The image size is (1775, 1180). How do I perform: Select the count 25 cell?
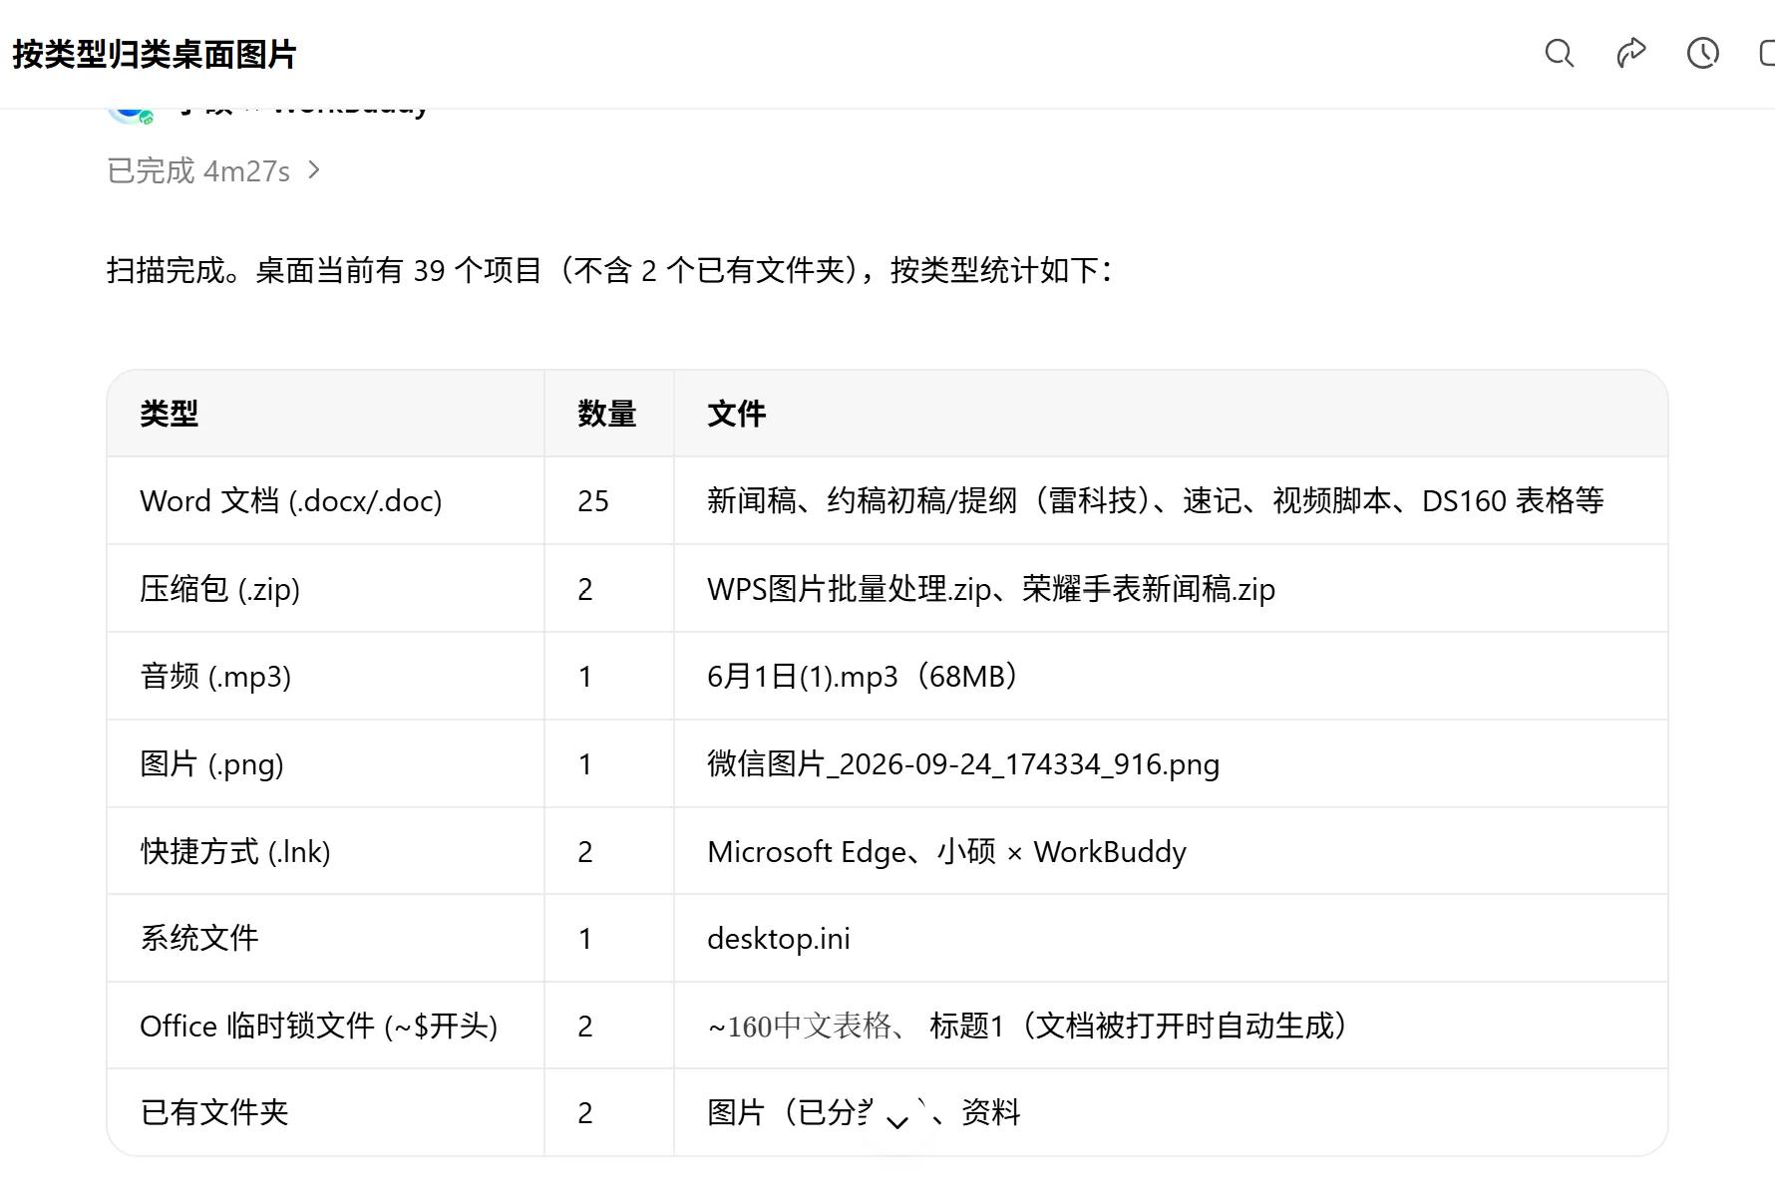click(609, 500)
